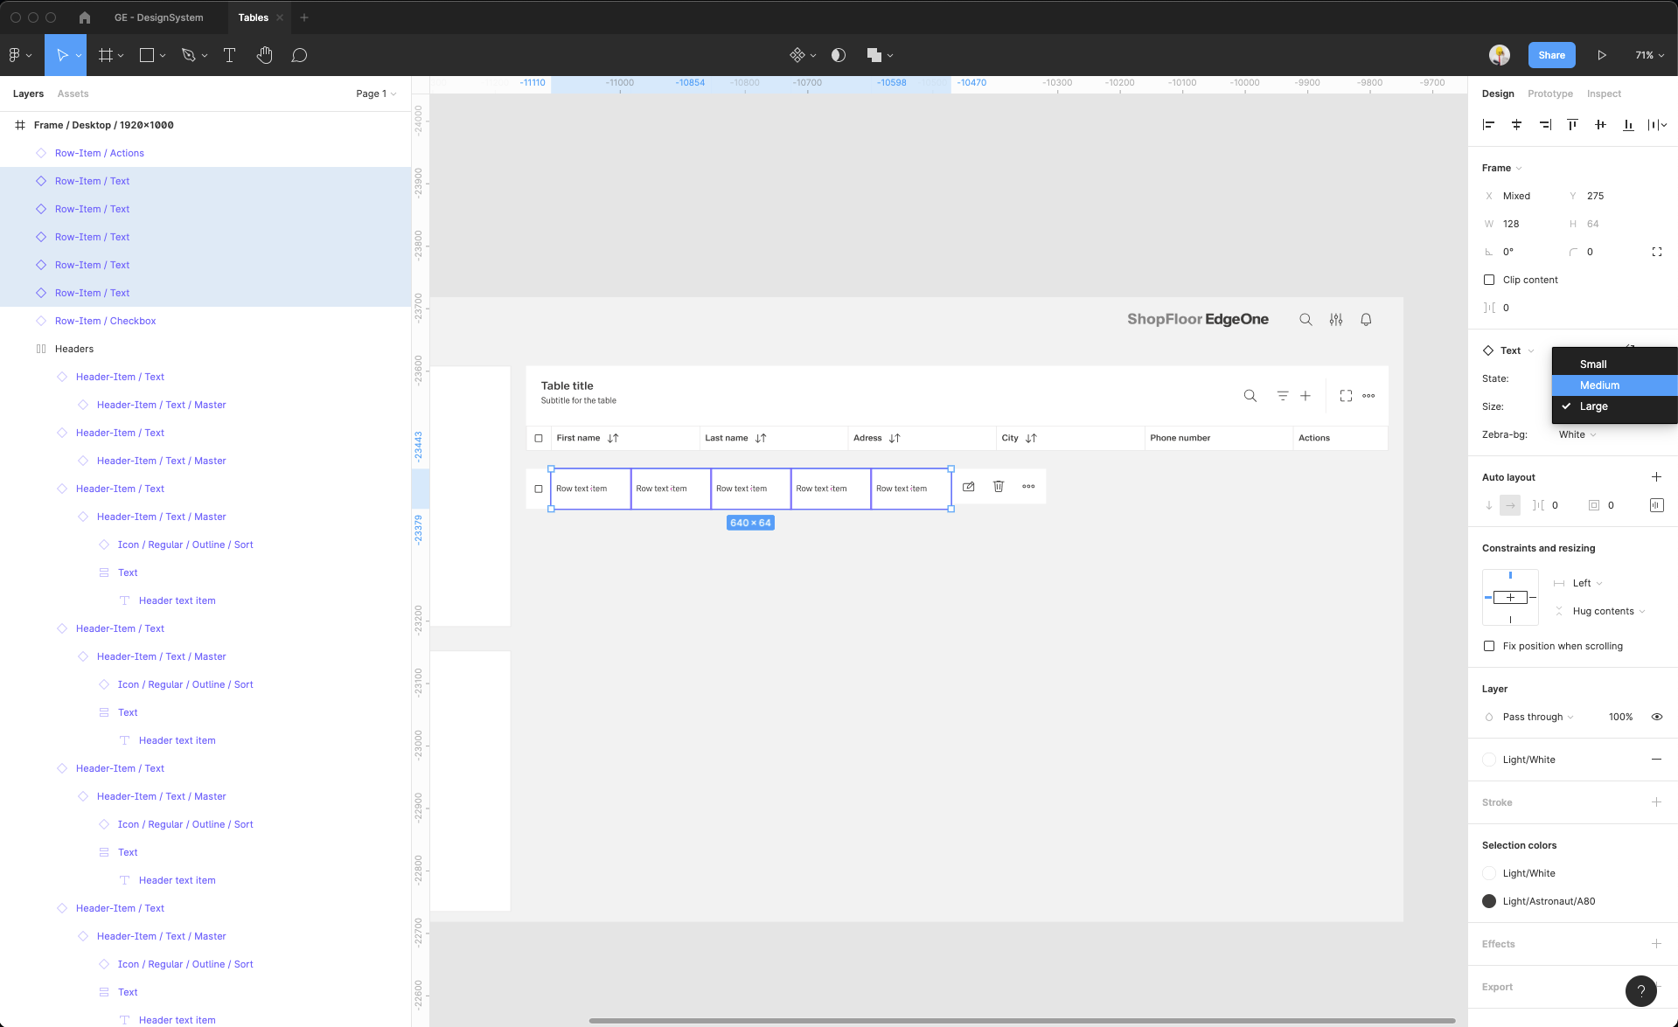The image size is (1678, 1027).
Task: Switch to the Prototype tab
Action: pyautogui.click(x=1549, y=94)
